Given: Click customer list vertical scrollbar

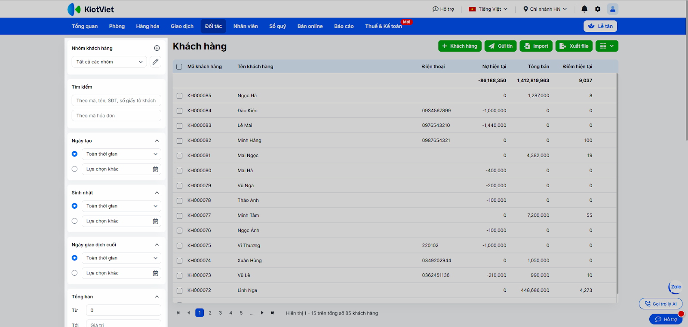Looking at the screenshot, I should pyautogui.click(x=617, y=183).
